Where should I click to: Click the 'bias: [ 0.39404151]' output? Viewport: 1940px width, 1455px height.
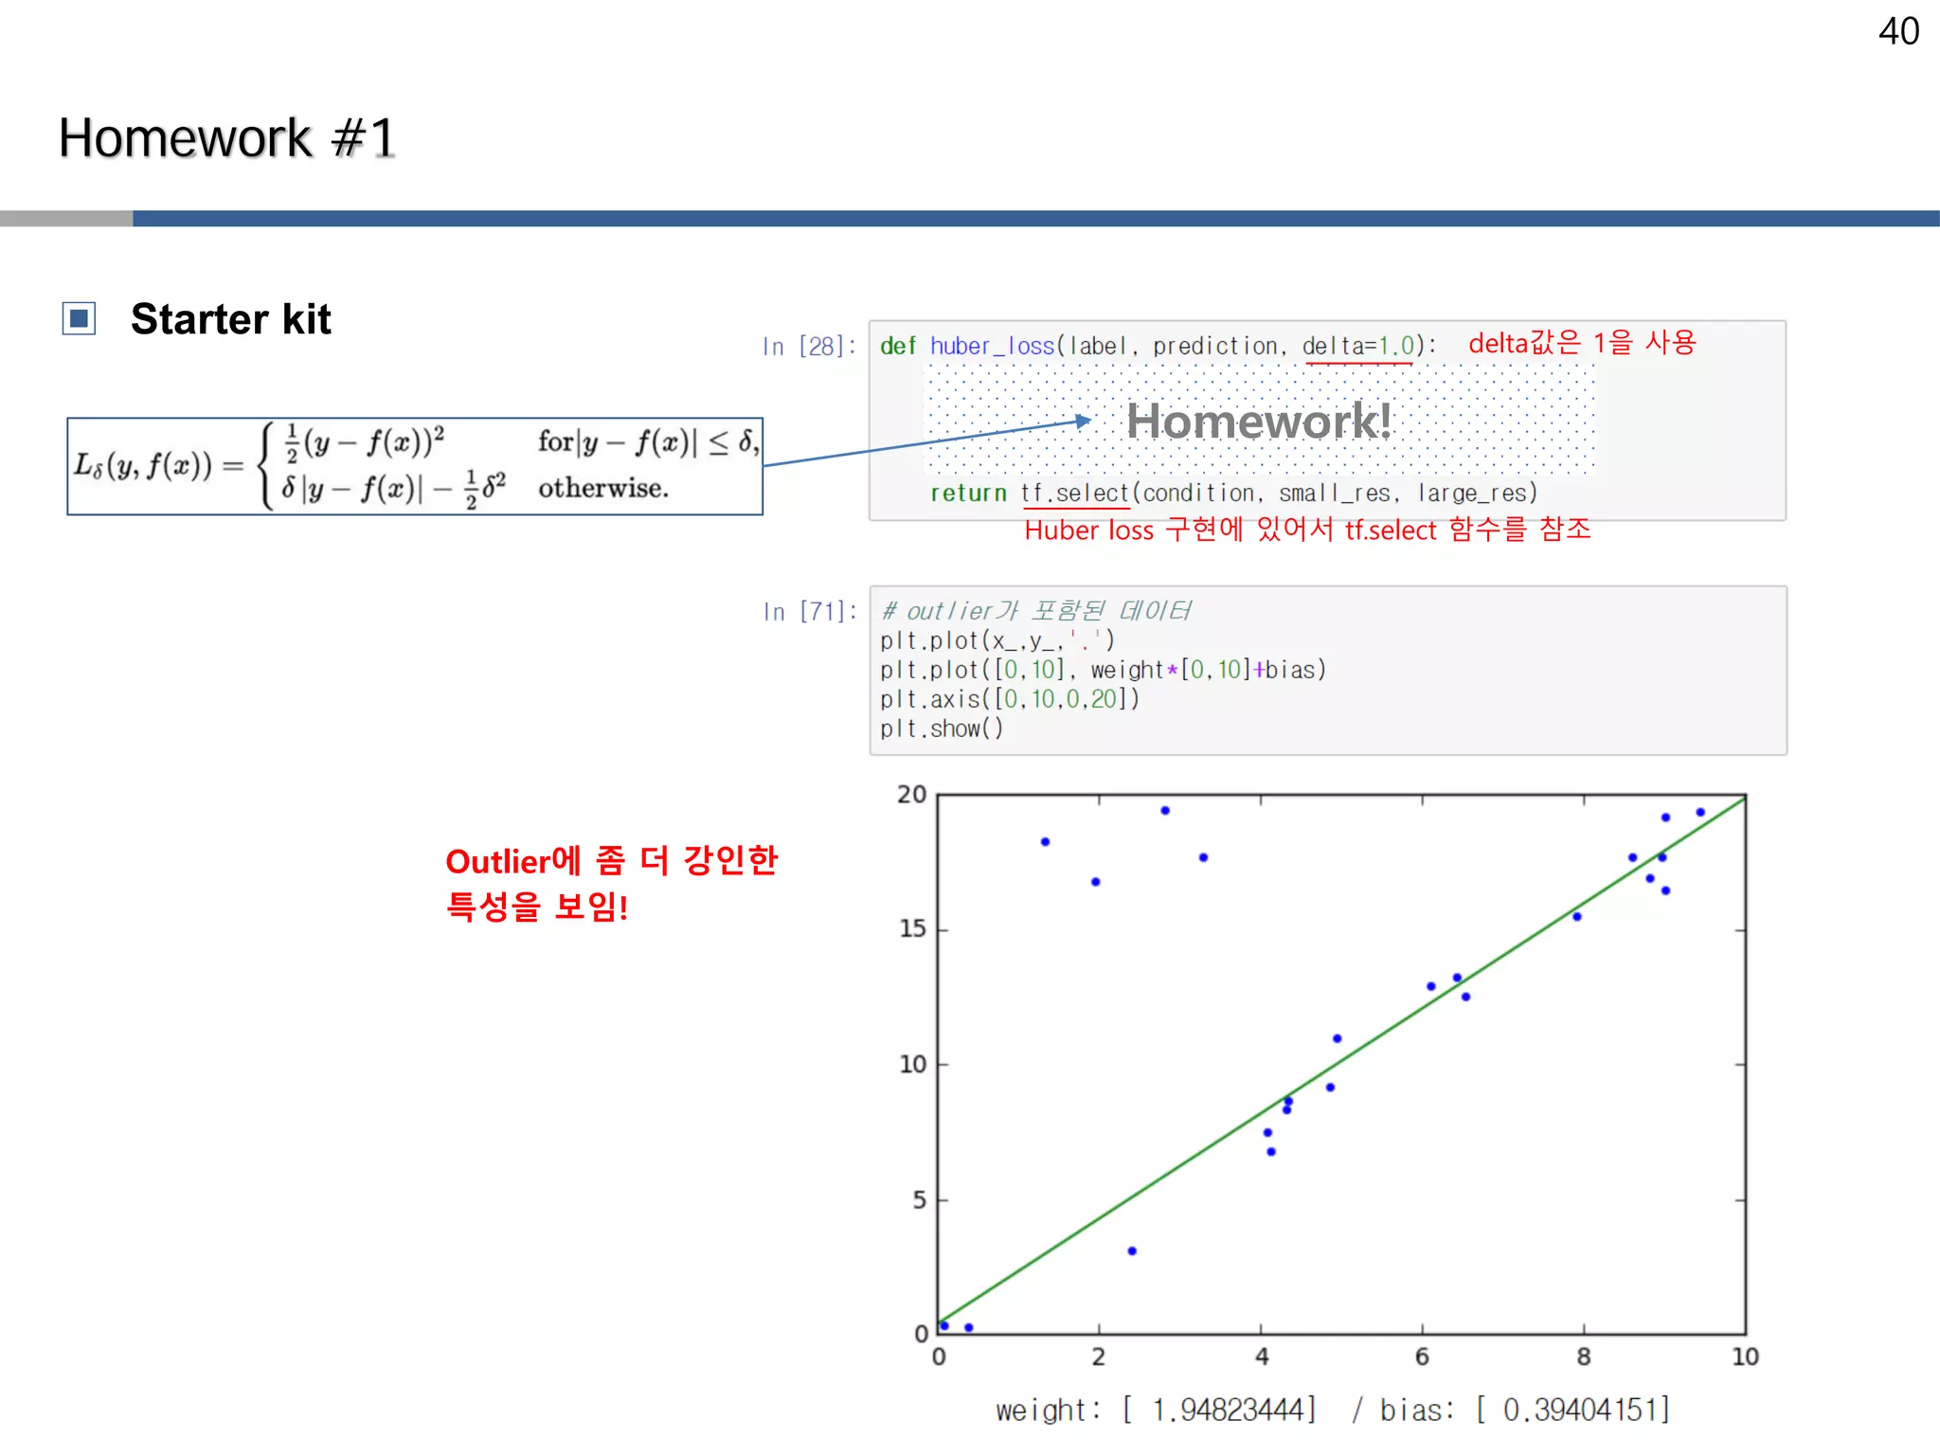click(1525, 1410)
